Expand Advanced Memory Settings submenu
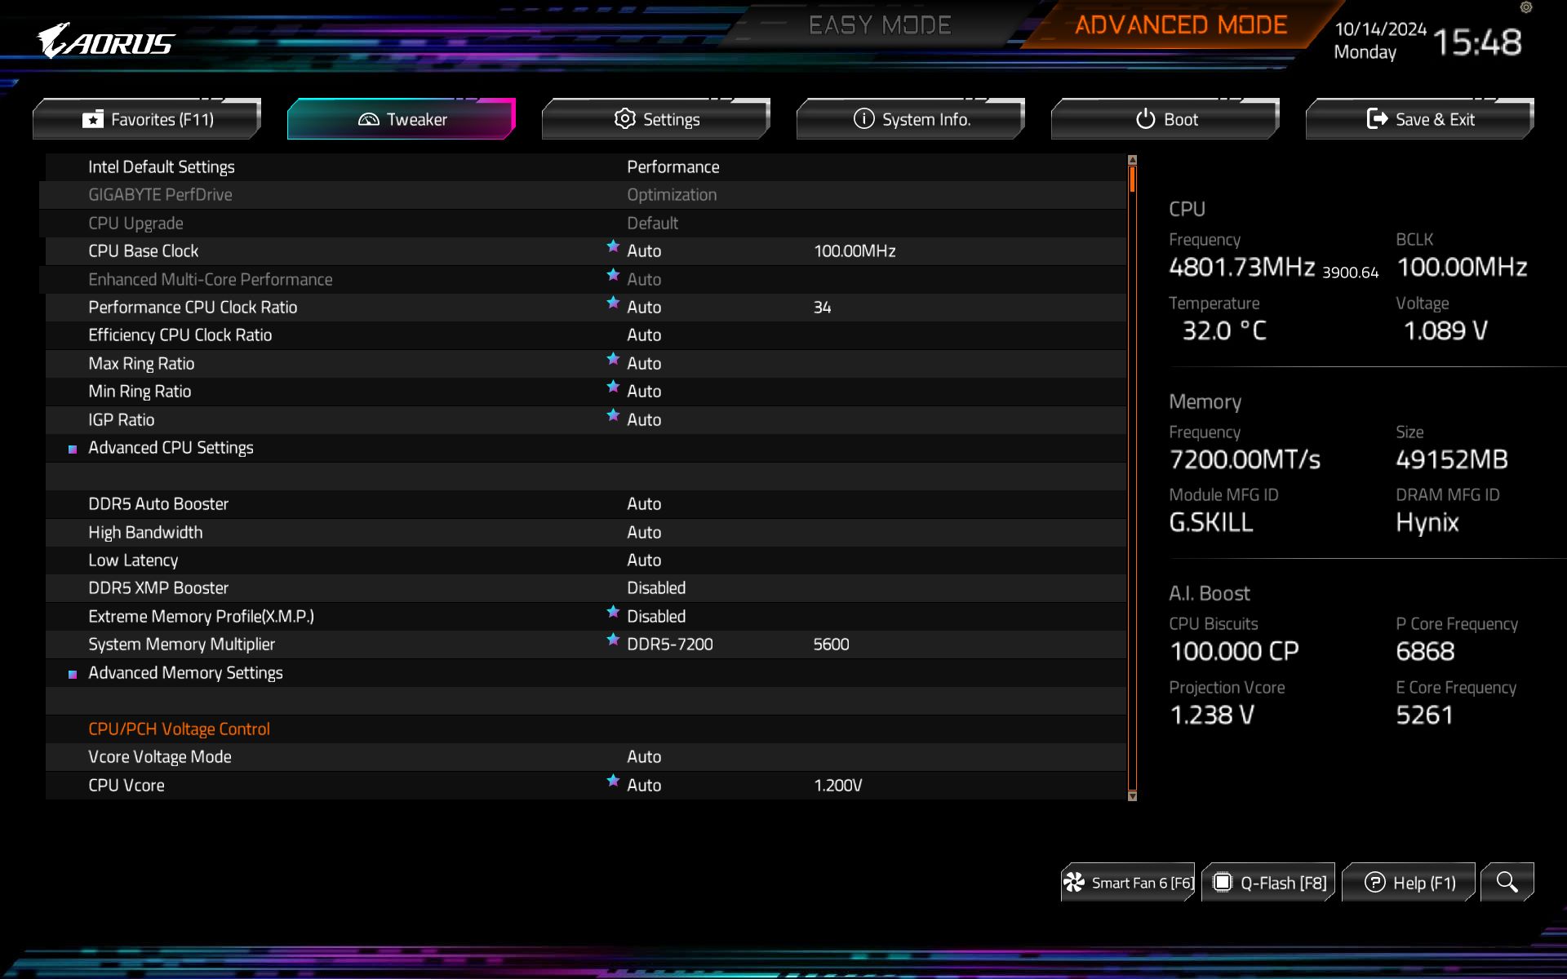This screenshot has height=979, width=1567. (x=185, y=673)
